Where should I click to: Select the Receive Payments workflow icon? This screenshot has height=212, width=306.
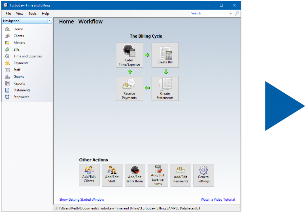(129, 88)
